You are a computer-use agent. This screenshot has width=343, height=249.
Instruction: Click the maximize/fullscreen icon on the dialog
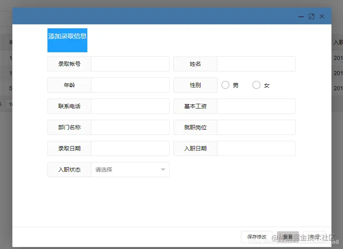click(x=311, y=16)
